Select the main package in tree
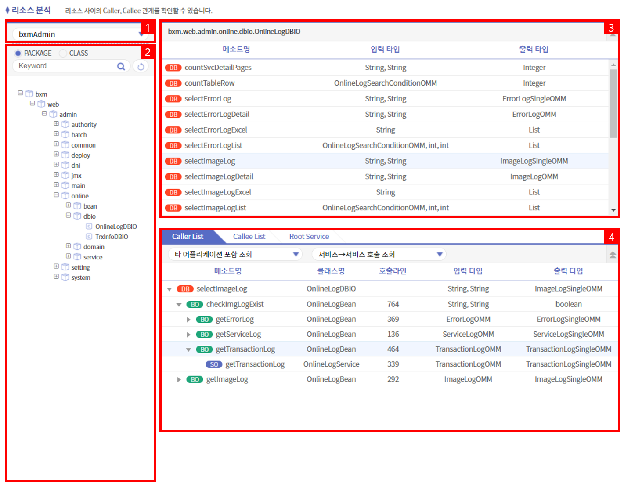 click(78, 186)
